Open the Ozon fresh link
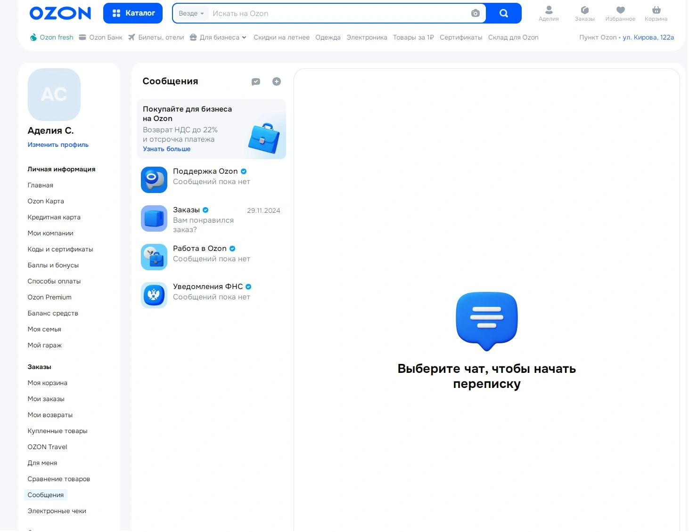This screenshot has width=689, height=532. coord(52,37)
